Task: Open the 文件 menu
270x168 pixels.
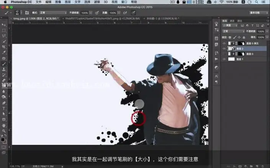Action: tap(39, 2)
